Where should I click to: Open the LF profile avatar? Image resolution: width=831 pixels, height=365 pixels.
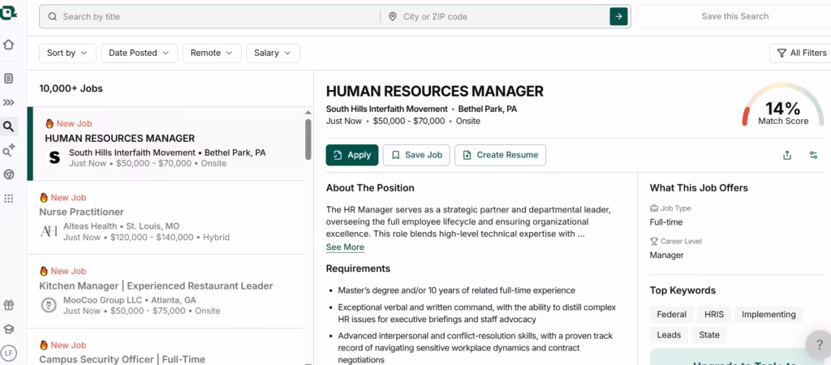coord(8,352)
